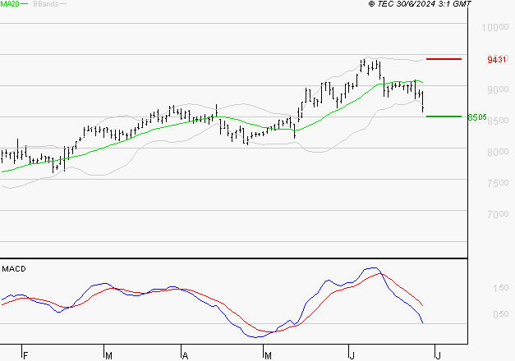This screenshot has height=361, width=515.
Task: Click the MACD panel title
Action: point(14,269)
